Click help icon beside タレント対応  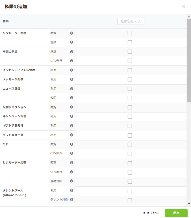[71, 200]
